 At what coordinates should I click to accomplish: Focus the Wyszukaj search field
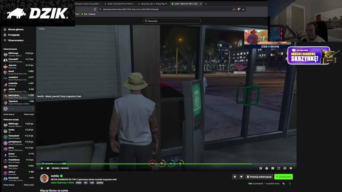172,21
